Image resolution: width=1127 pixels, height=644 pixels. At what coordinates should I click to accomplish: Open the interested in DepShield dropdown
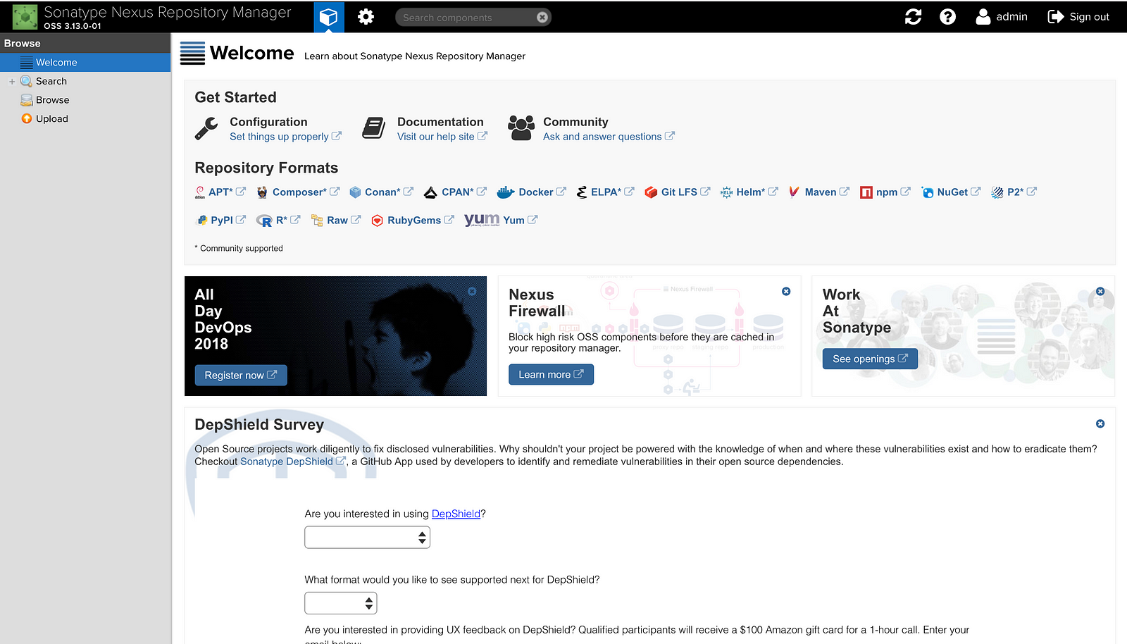pyautogui.click(x=367, y=538)
